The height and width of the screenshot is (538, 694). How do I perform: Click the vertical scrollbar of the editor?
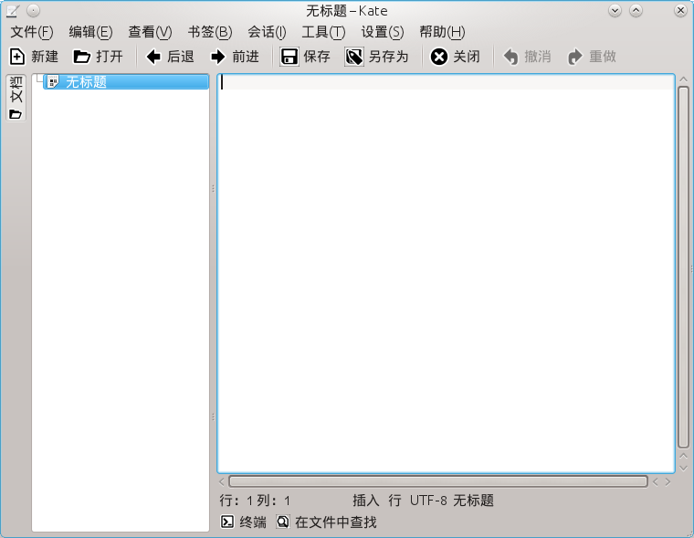pos(683,267)
